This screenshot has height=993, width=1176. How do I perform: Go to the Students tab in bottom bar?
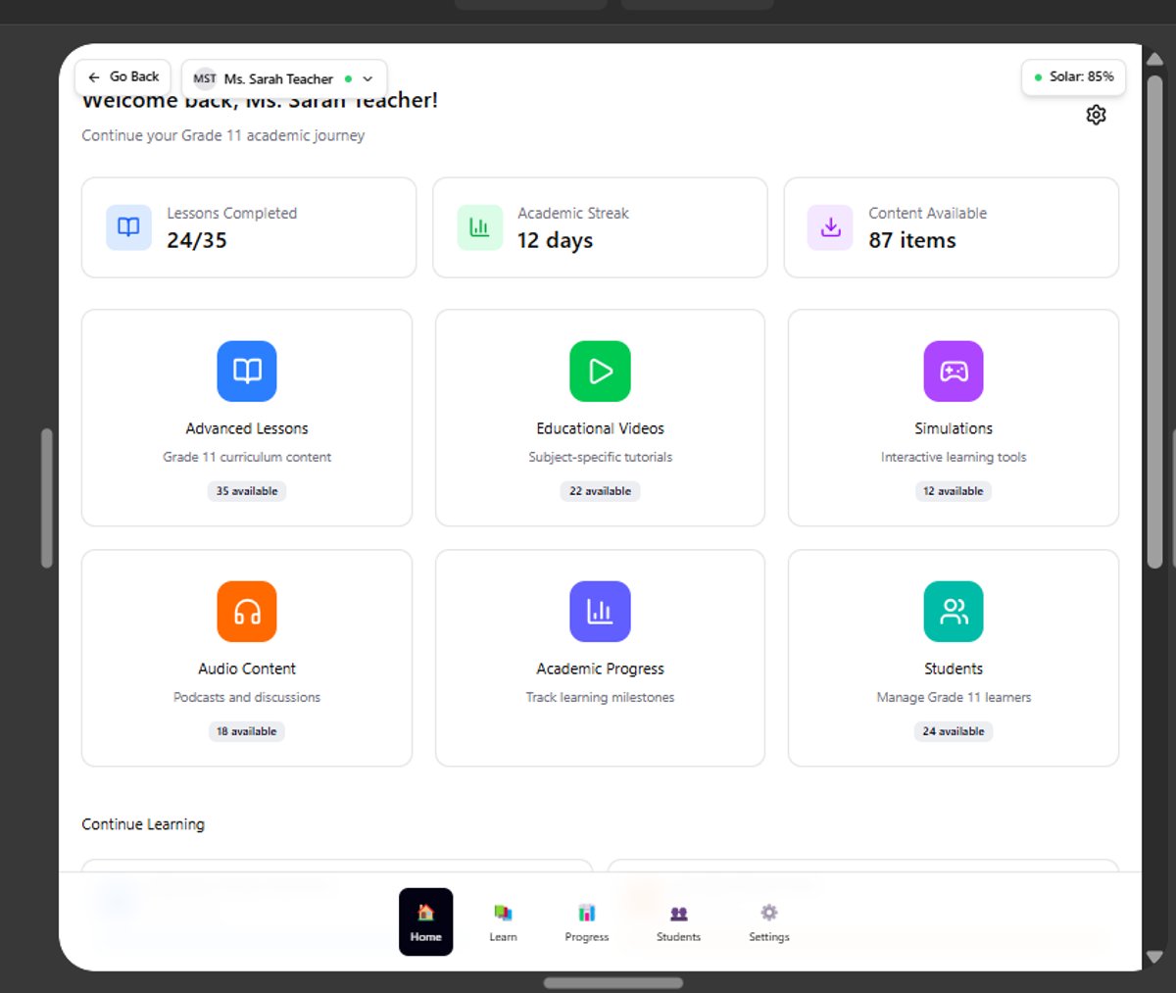pyautogui.click(x=678, y=921)
